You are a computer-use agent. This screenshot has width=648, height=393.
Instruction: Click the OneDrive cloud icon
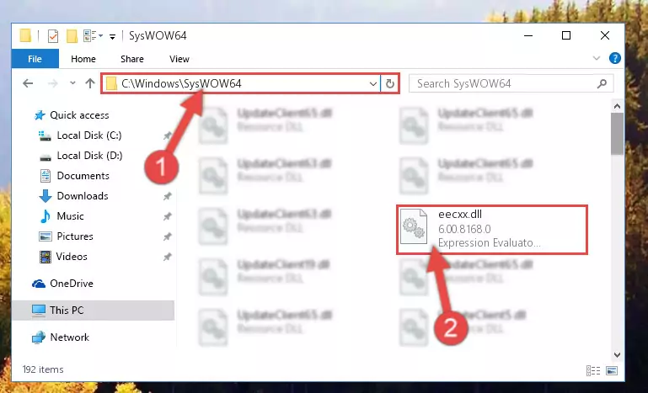click(39, 284)
